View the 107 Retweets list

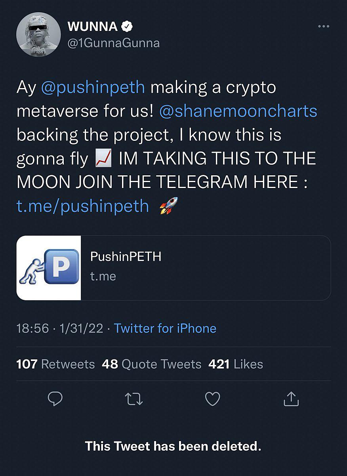55,364
